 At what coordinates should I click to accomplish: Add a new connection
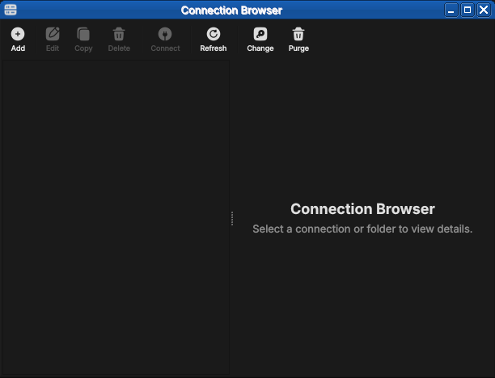pyautogui.click(x=18, y=40)
